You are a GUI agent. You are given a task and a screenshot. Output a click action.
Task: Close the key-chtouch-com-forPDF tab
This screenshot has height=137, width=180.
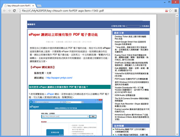click(x=33, y=6)
